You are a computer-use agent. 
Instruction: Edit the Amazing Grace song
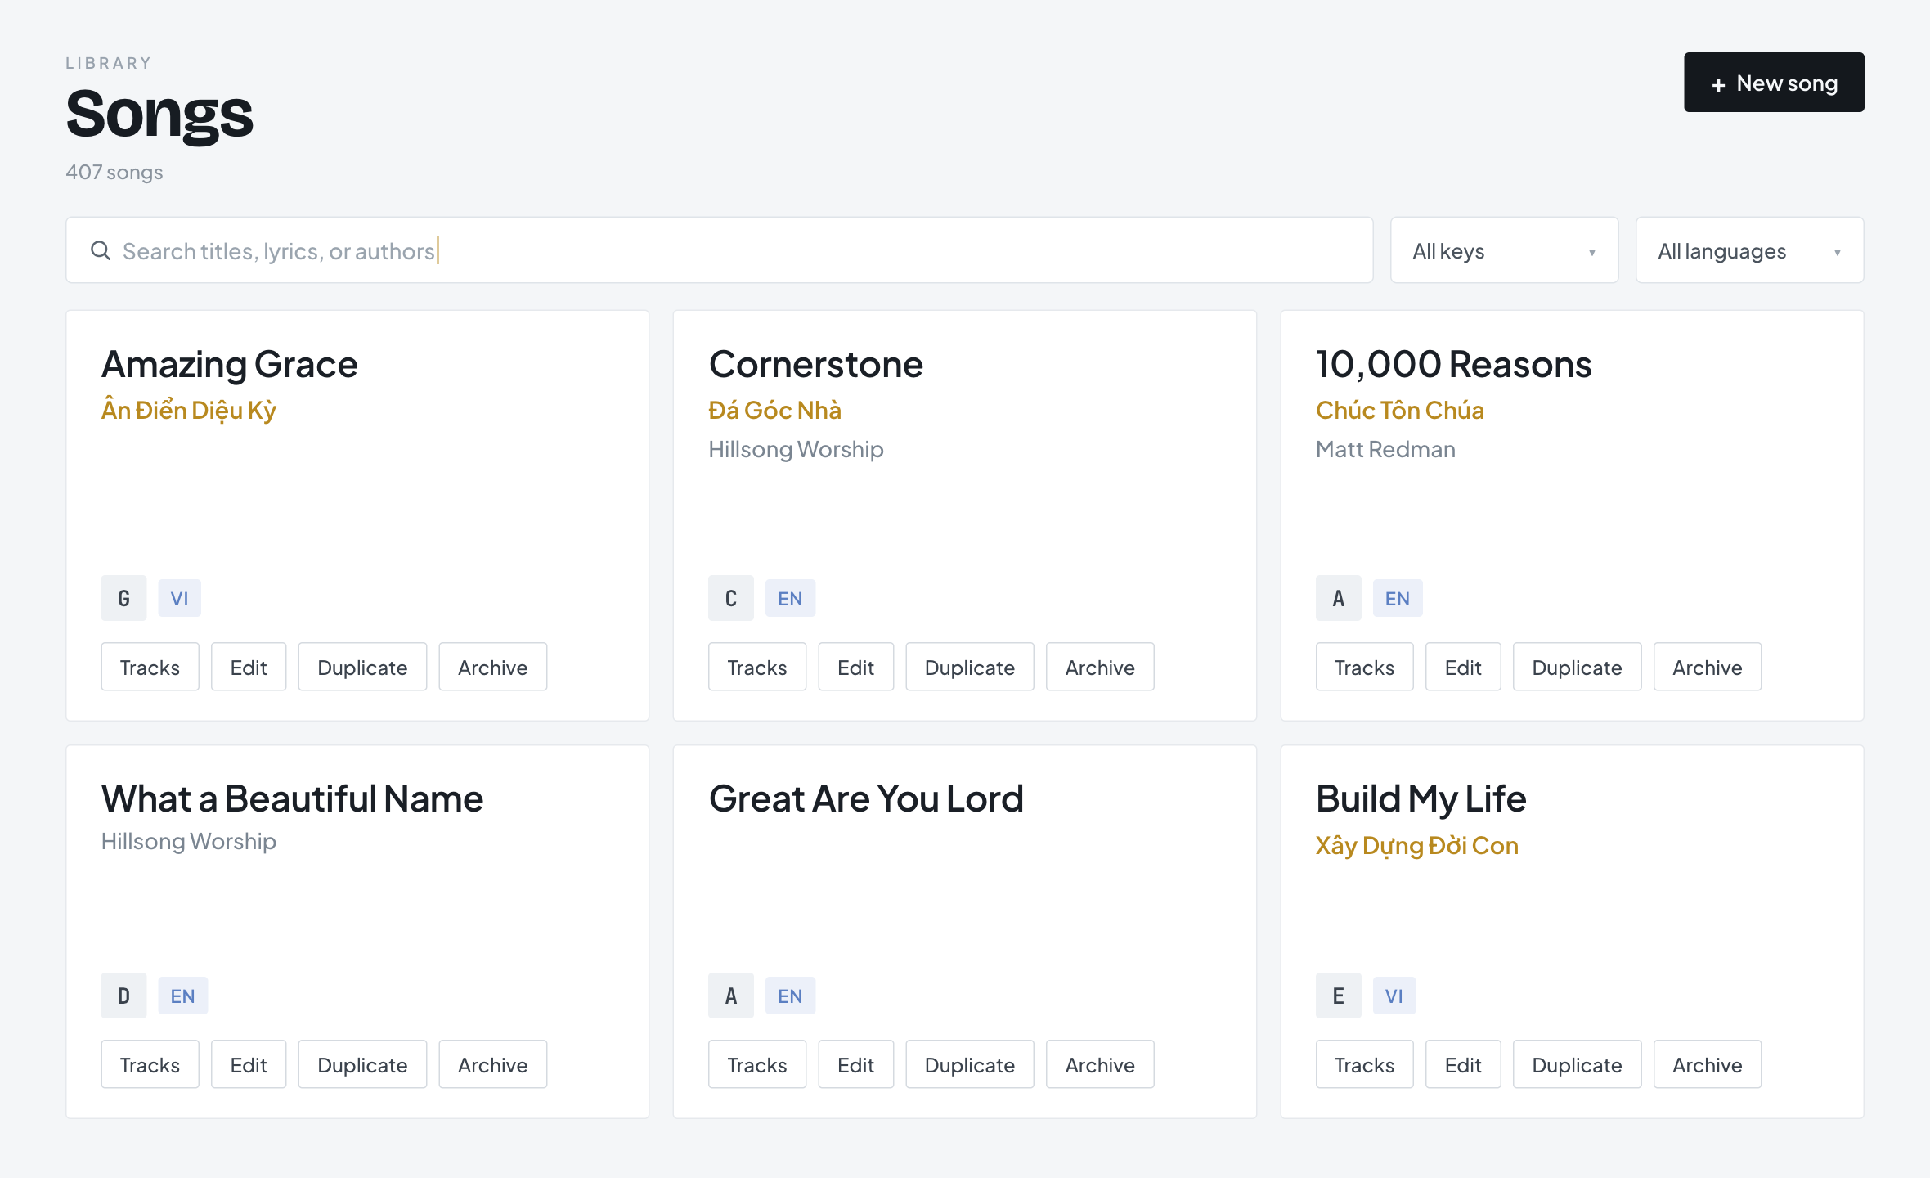point(249,667)
